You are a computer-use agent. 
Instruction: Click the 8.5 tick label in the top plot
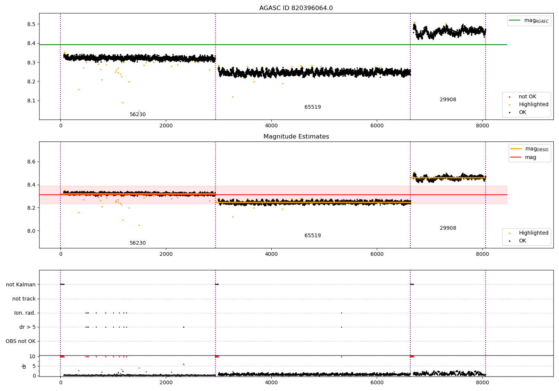coord(31,24)
